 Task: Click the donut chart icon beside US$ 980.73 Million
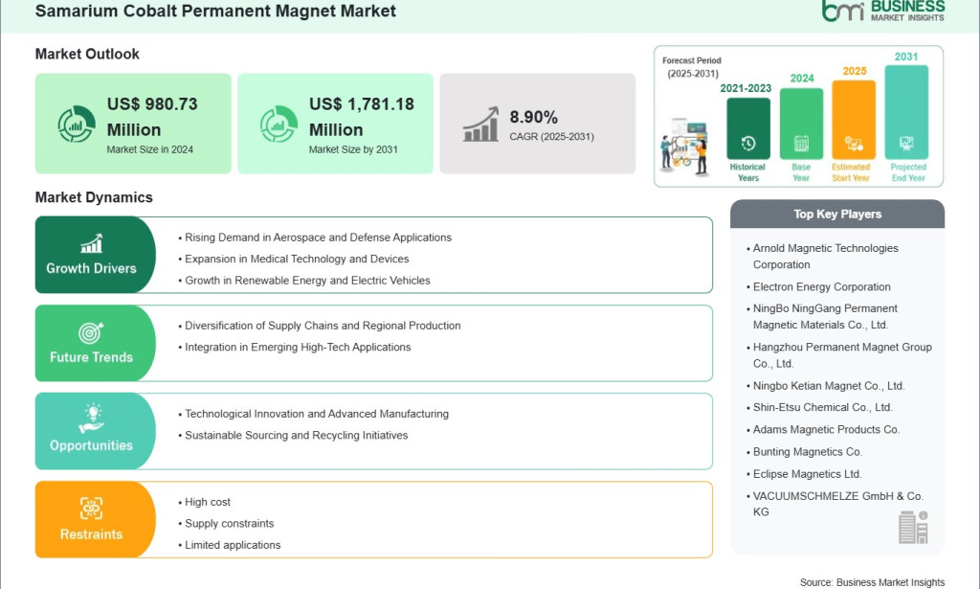point(77,124)
